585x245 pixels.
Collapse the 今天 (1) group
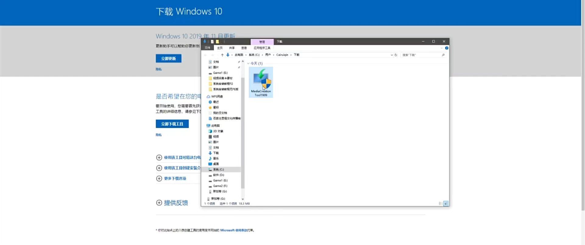pos(248,64)
